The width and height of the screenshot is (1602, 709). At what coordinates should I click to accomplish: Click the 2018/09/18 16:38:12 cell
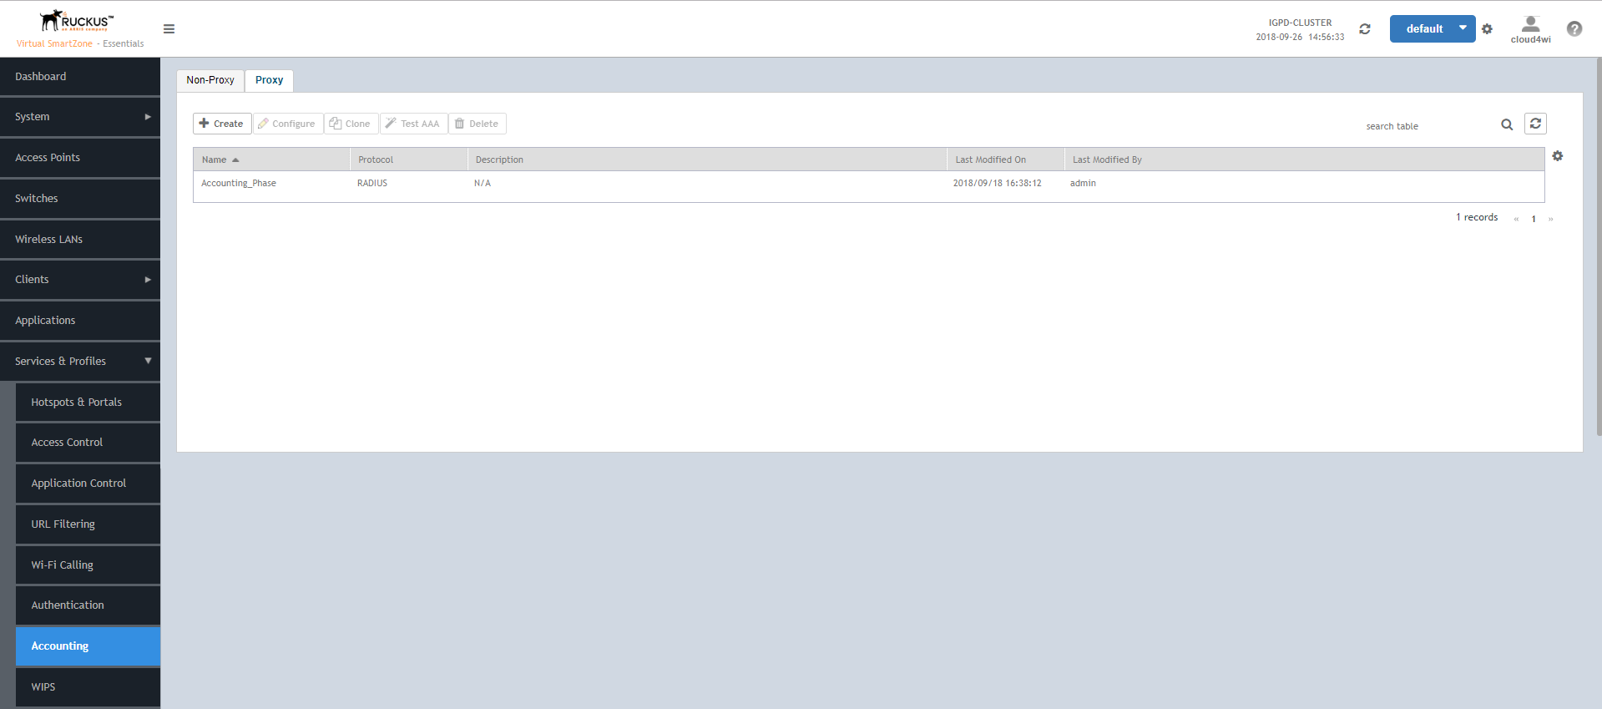tap(998, 184)
